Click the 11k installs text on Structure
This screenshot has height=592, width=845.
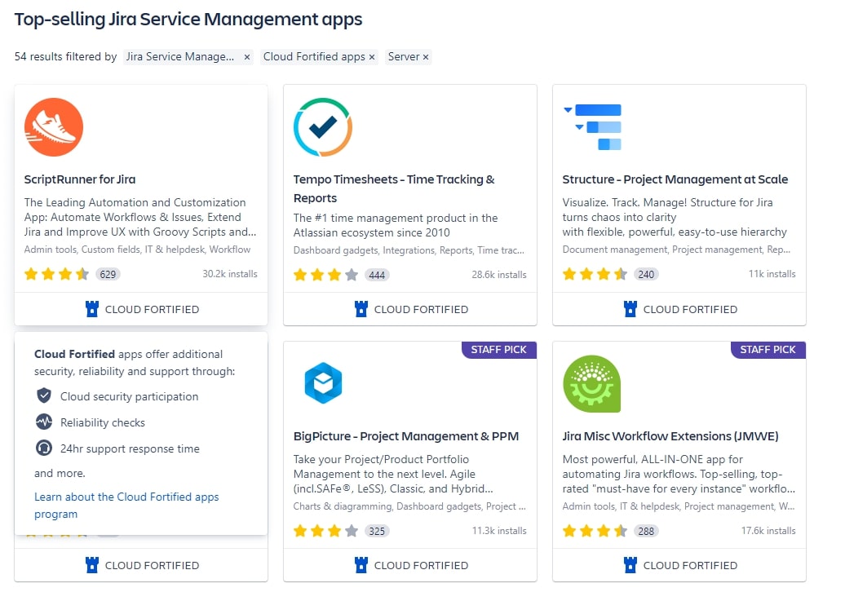(772, 274)
